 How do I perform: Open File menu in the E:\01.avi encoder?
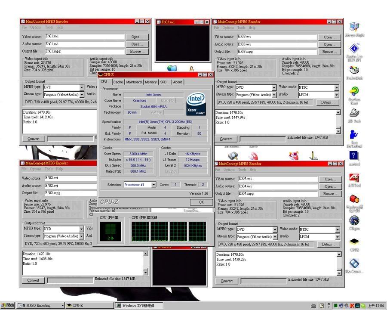coord(24,27)
